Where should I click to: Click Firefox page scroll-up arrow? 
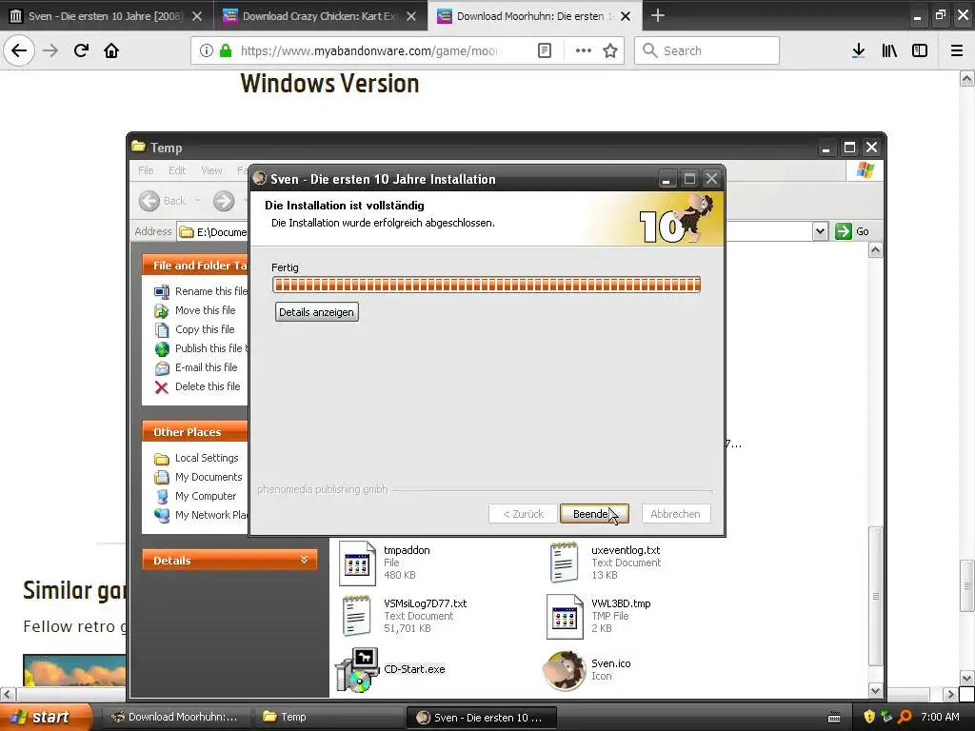tap(966, 78)
